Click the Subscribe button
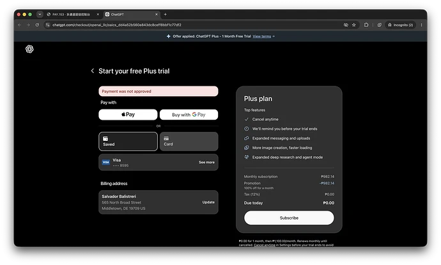 289,218
